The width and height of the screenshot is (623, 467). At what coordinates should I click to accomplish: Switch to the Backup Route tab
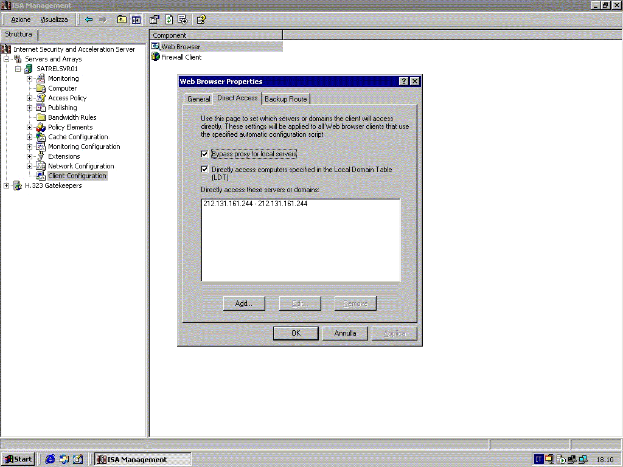click(285, 99)
